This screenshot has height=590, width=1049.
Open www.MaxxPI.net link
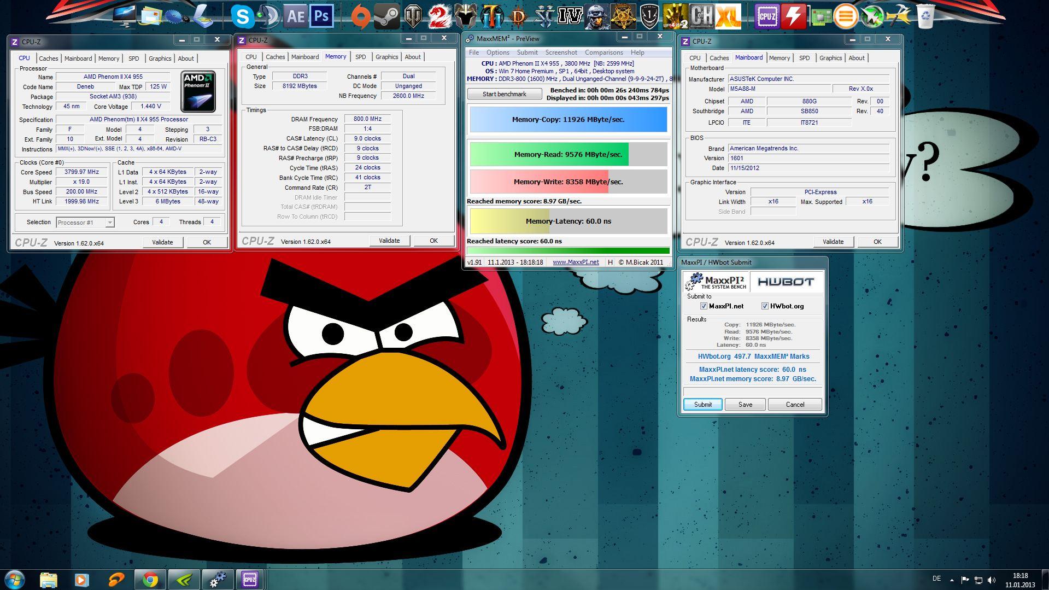tap(576, 262)
